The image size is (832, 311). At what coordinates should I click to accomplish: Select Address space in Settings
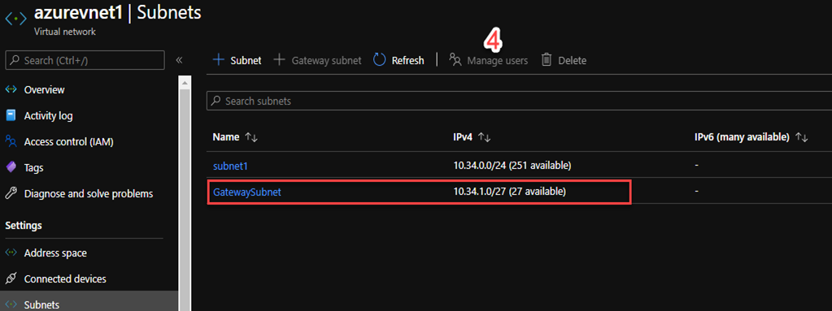tap(55, 253)
